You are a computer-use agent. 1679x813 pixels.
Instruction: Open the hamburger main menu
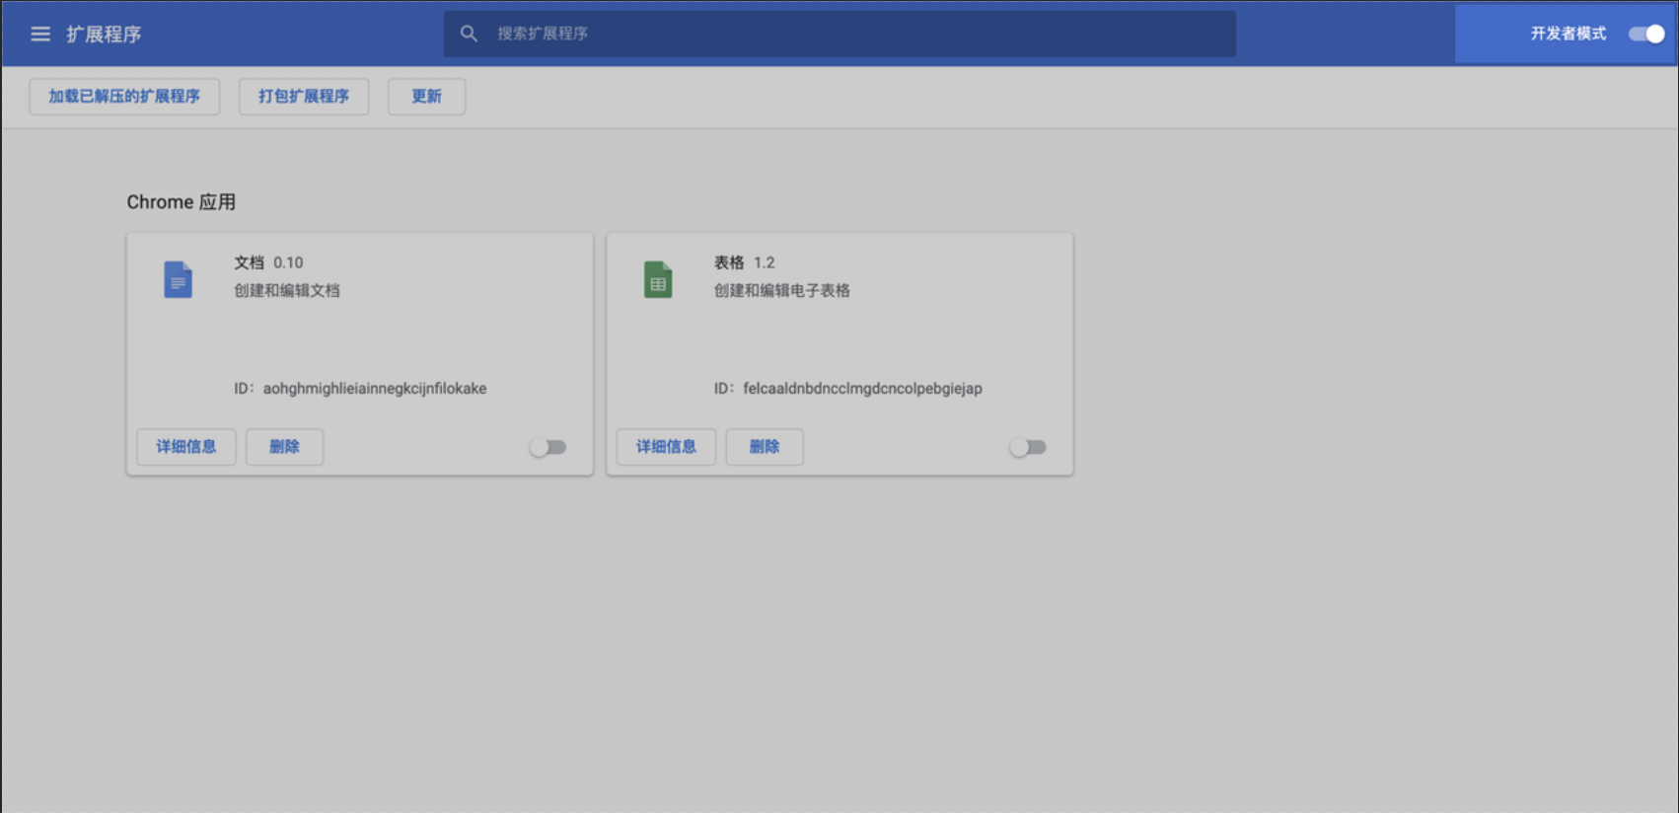tap(40, 35)
